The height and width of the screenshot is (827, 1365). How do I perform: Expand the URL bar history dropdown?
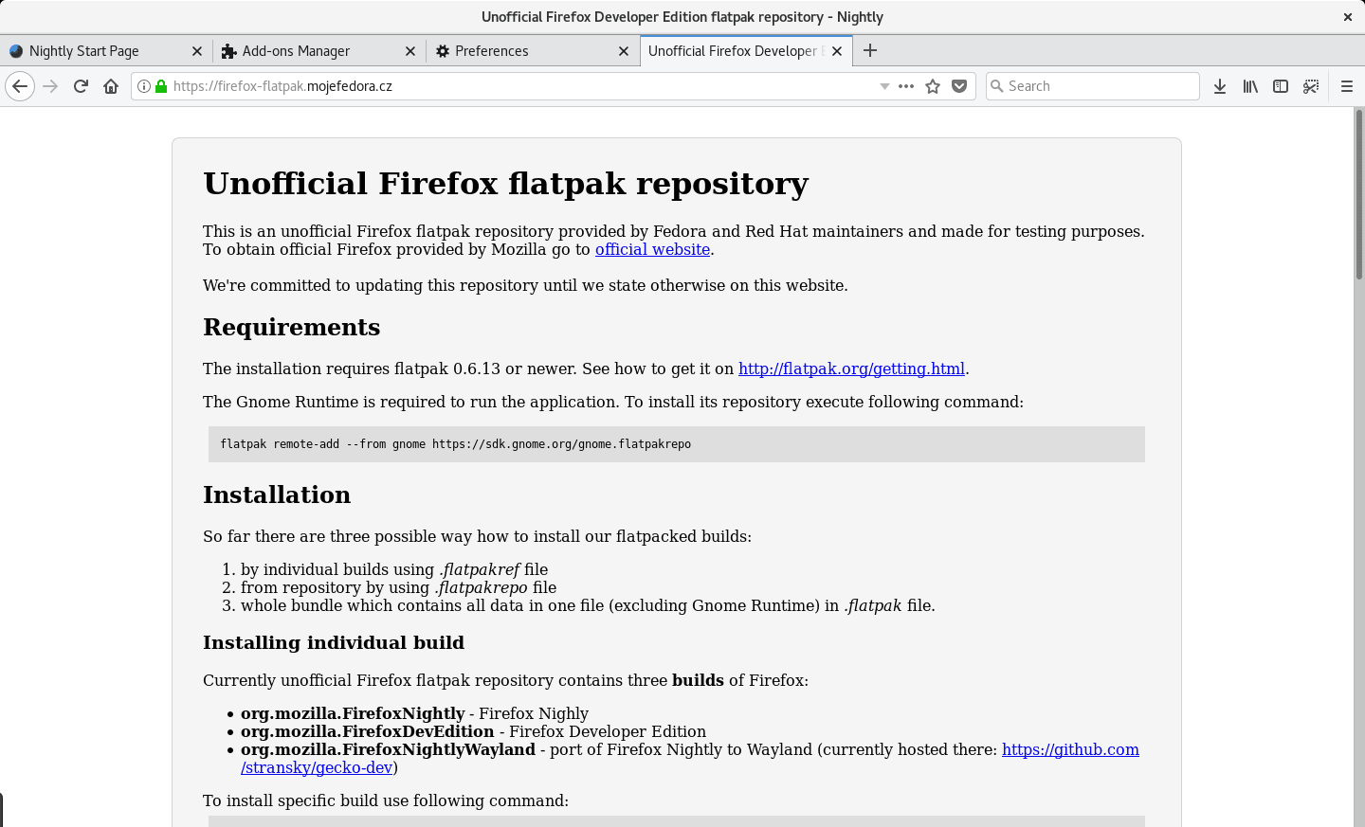click(x=884, y=86)
